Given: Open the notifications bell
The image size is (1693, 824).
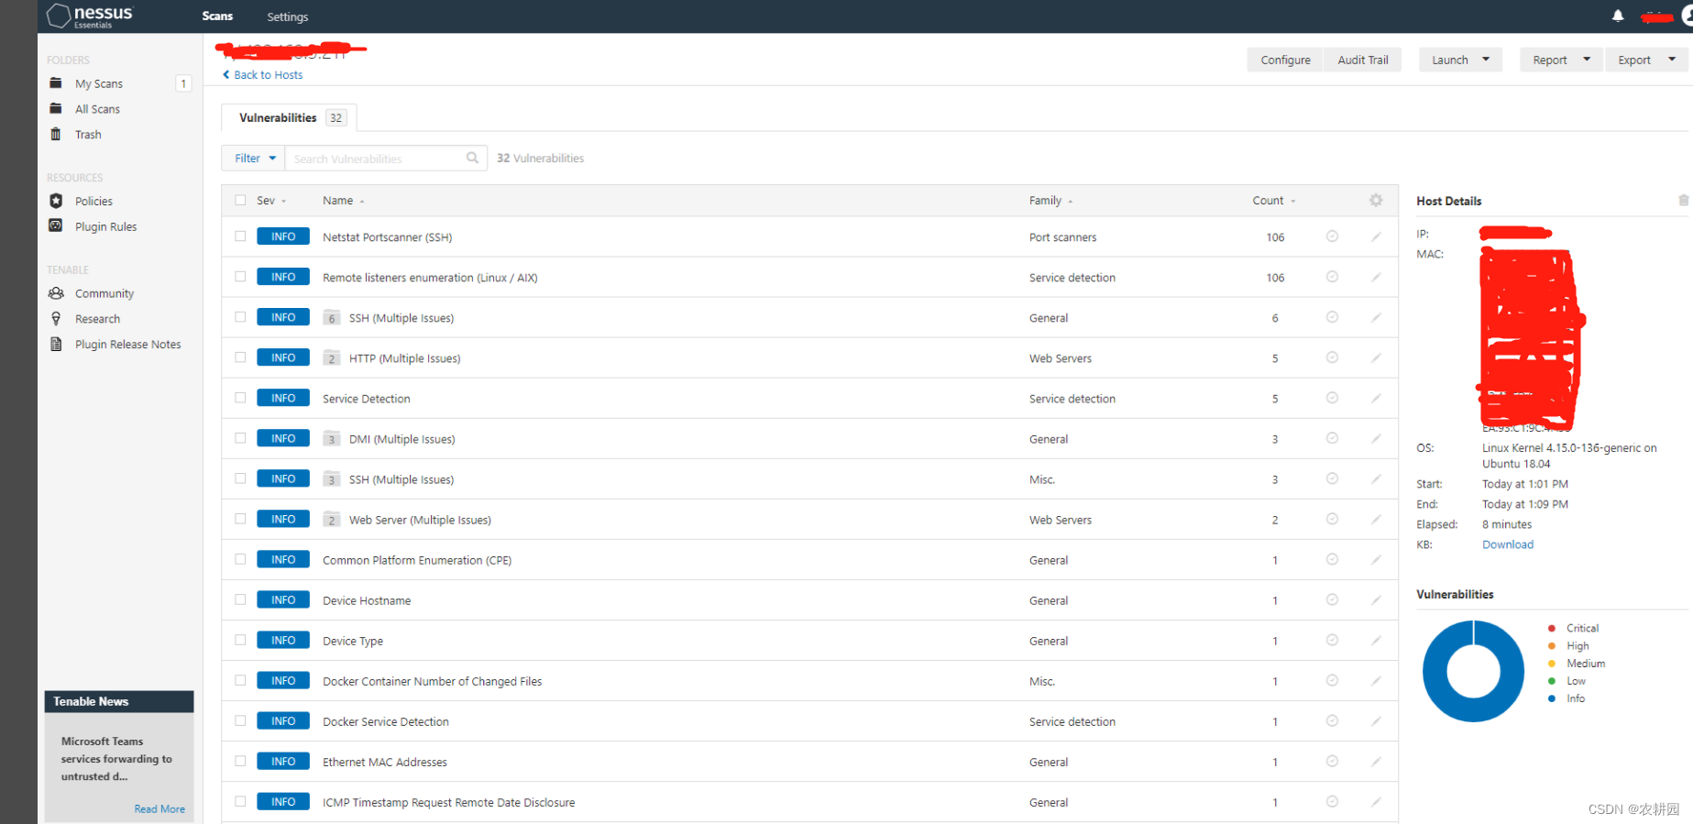Looking at the screenshot, I should [1617, 16].
